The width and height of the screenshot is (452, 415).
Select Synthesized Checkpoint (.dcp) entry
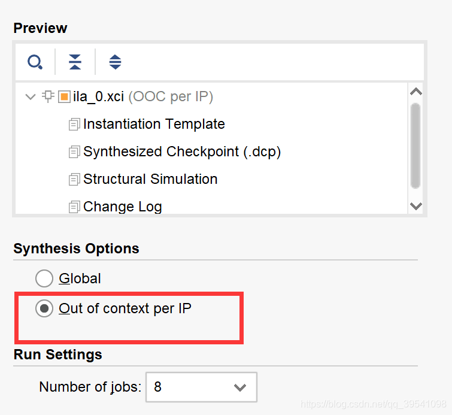coord(182,152)
